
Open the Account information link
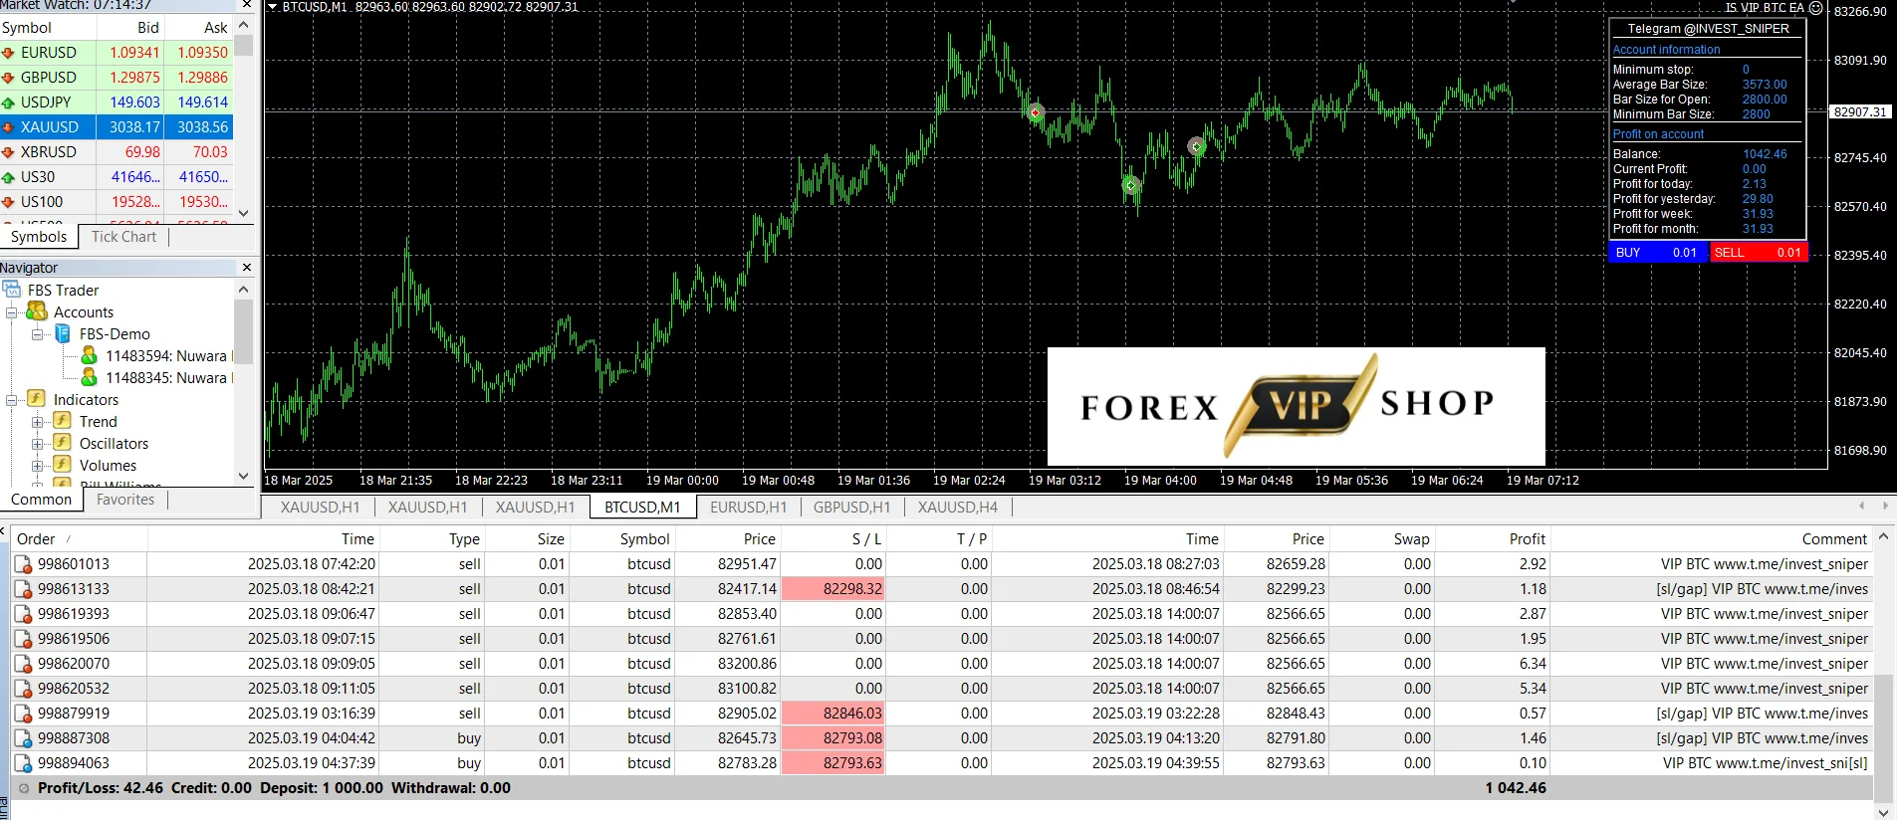click(1666, 50)
